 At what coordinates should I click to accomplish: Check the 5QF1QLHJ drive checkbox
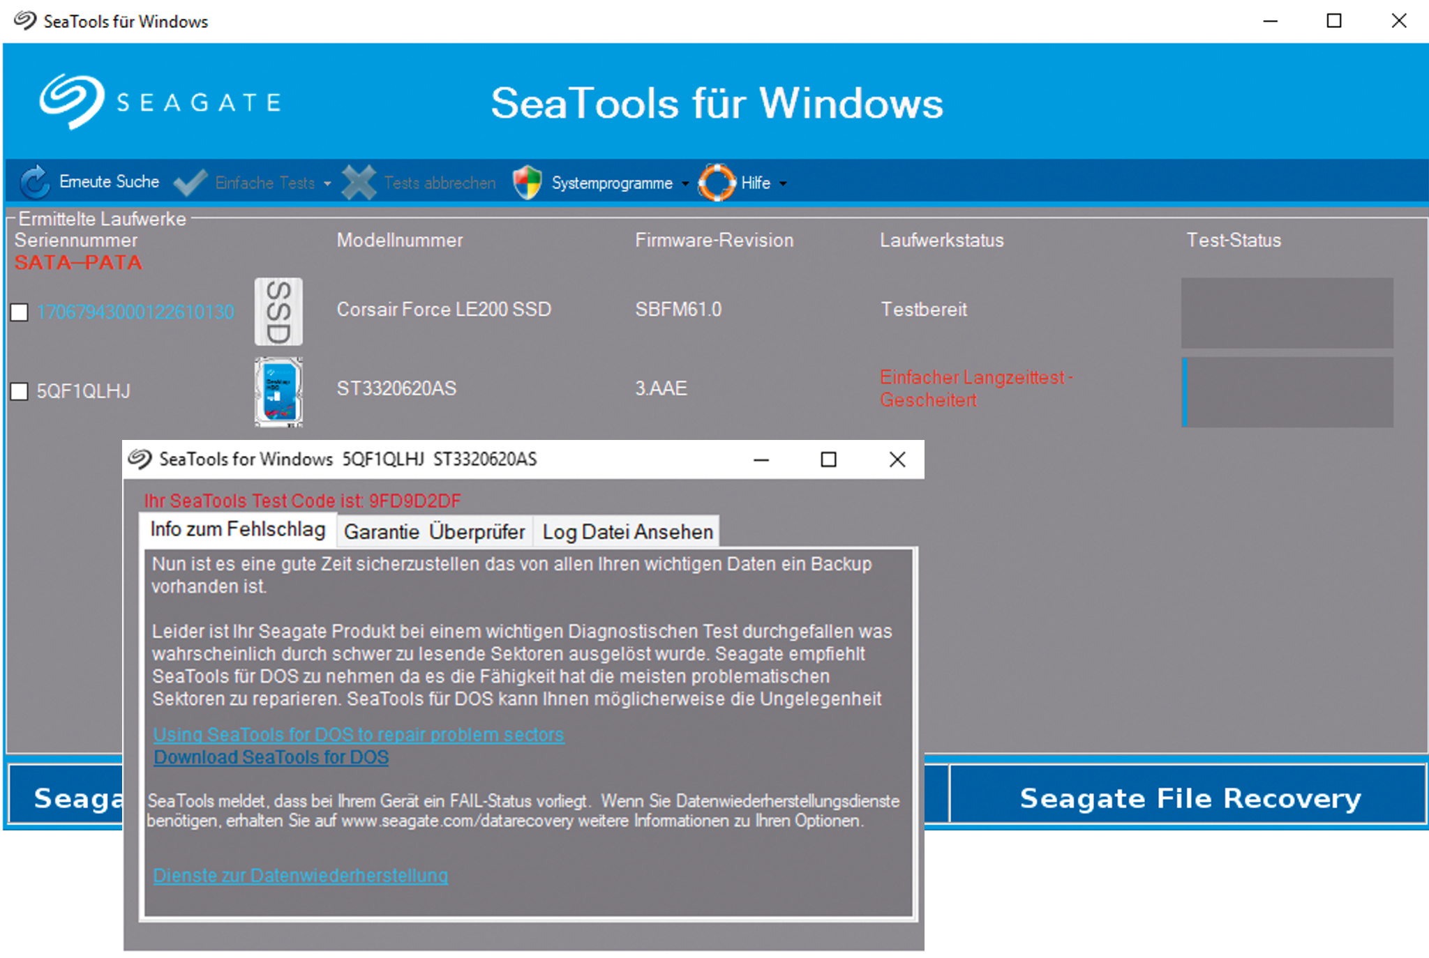20,391
